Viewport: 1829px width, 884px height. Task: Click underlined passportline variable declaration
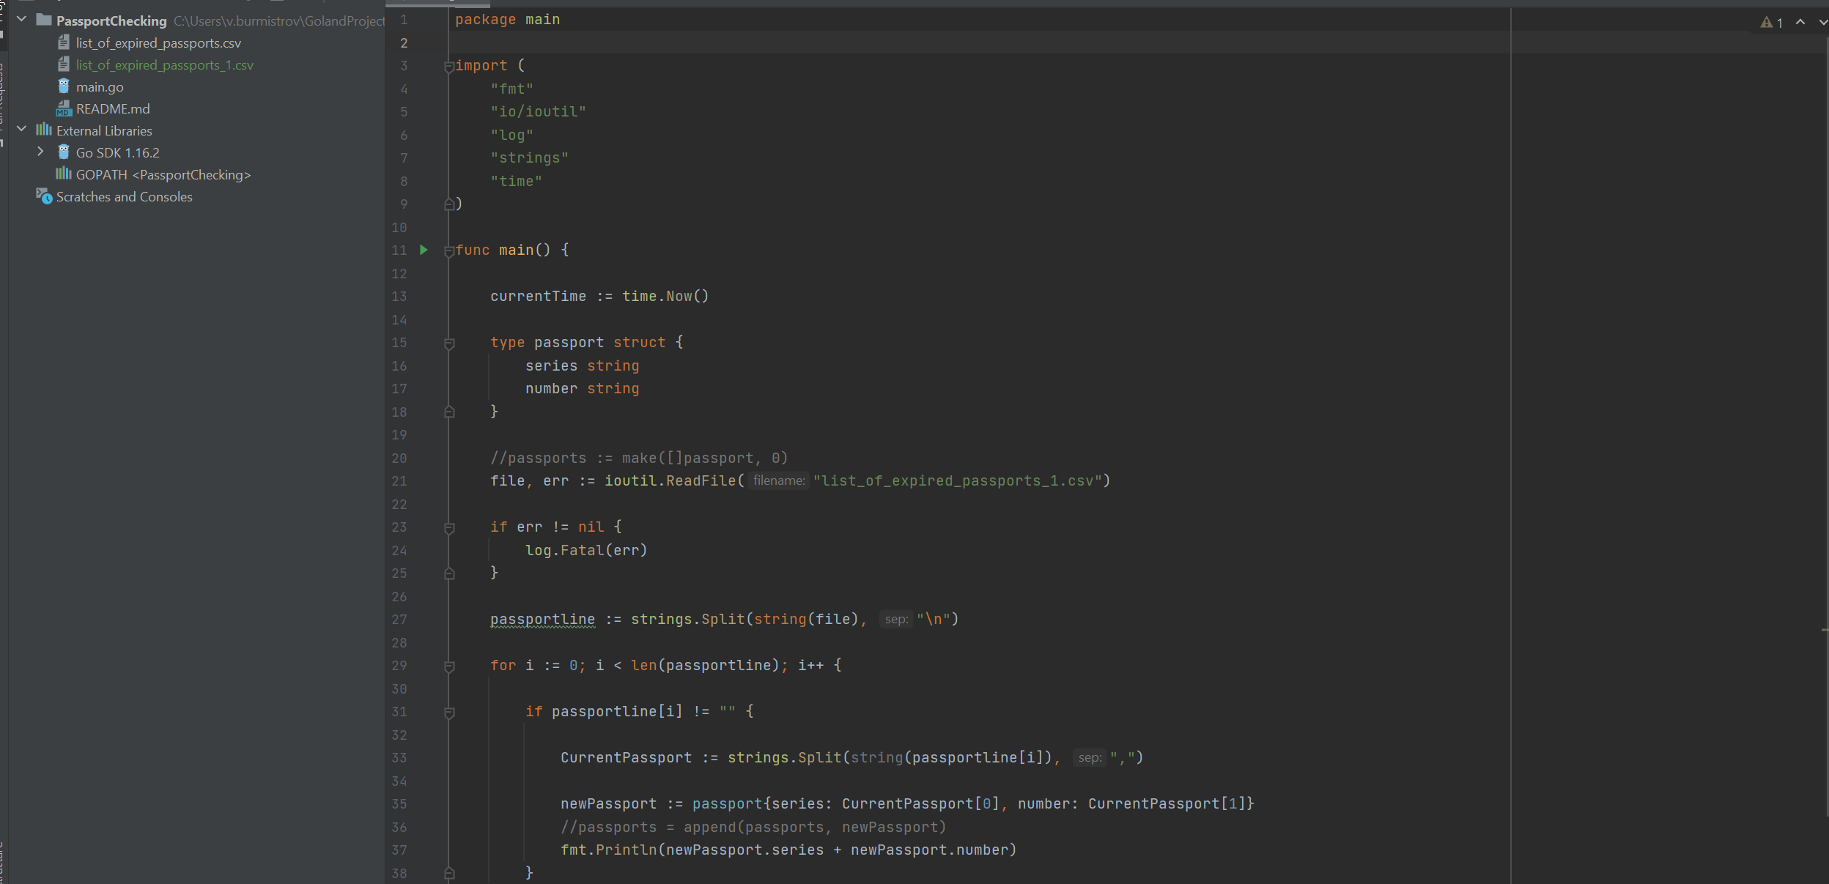coord(542,620)
